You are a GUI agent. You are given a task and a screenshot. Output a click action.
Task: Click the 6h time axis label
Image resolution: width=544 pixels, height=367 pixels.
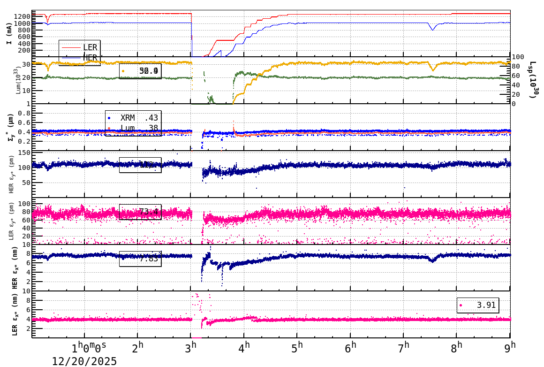(350, 348)
